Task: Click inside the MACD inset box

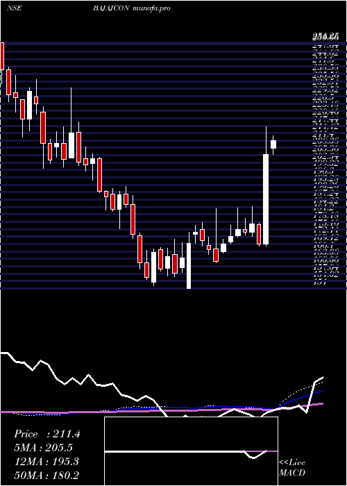Action: tap(191, 451)
